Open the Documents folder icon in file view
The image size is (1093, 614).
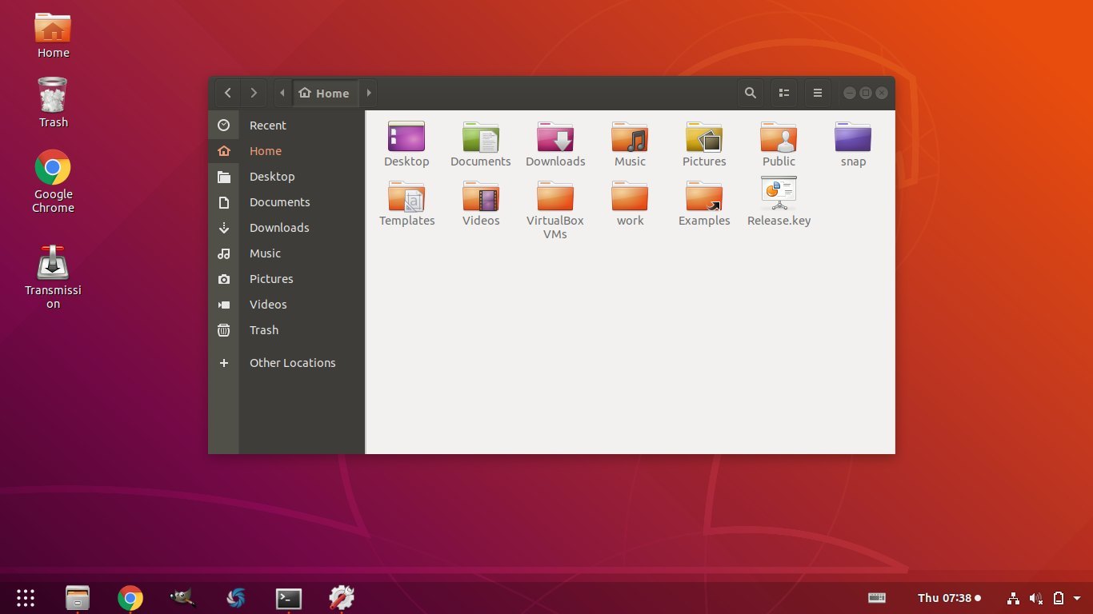coord(481,137)
